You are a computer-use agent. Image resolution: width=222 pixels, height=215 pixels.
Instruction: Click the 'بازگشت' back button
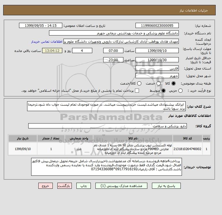(x=65, y=186)
